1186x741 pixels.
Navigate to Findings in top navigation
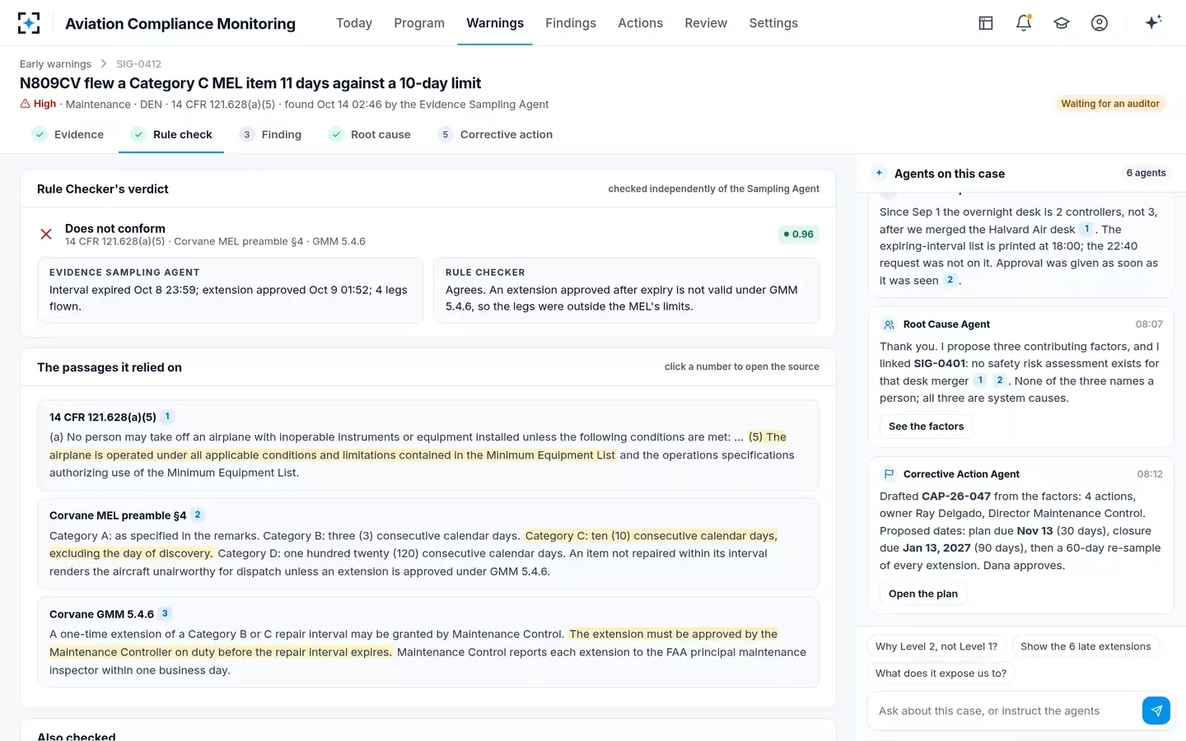(571, 23)
